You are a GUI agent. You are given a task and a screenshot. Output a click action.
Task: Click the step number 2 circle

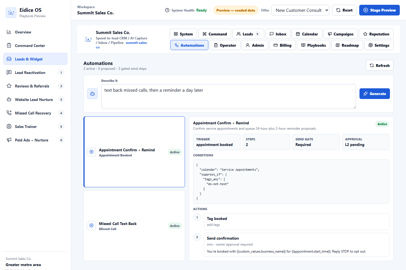pos(197,237)
